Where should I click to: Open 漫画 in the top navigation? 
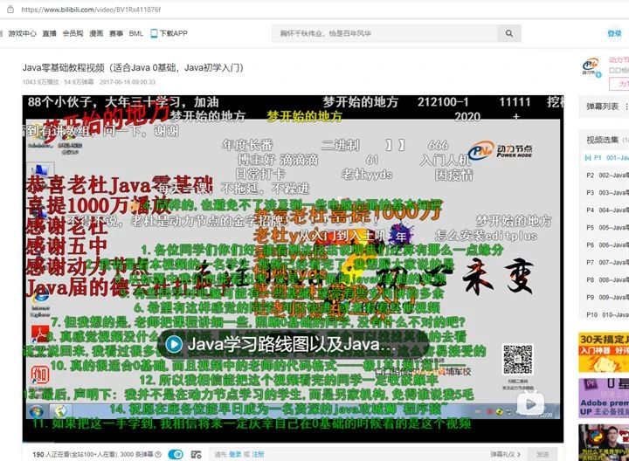coord(96,34)
